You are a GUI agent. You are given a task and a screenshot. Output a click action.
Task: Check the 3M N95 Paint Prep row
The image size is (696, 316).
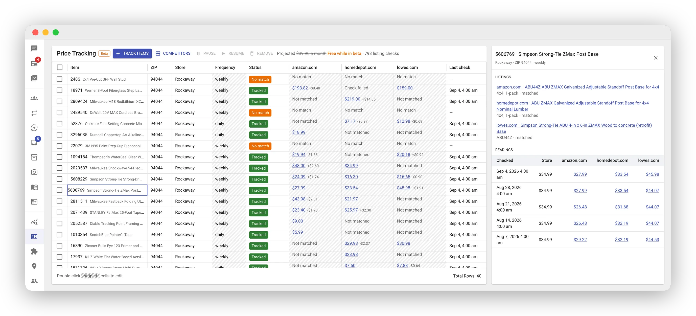point(60,146)
